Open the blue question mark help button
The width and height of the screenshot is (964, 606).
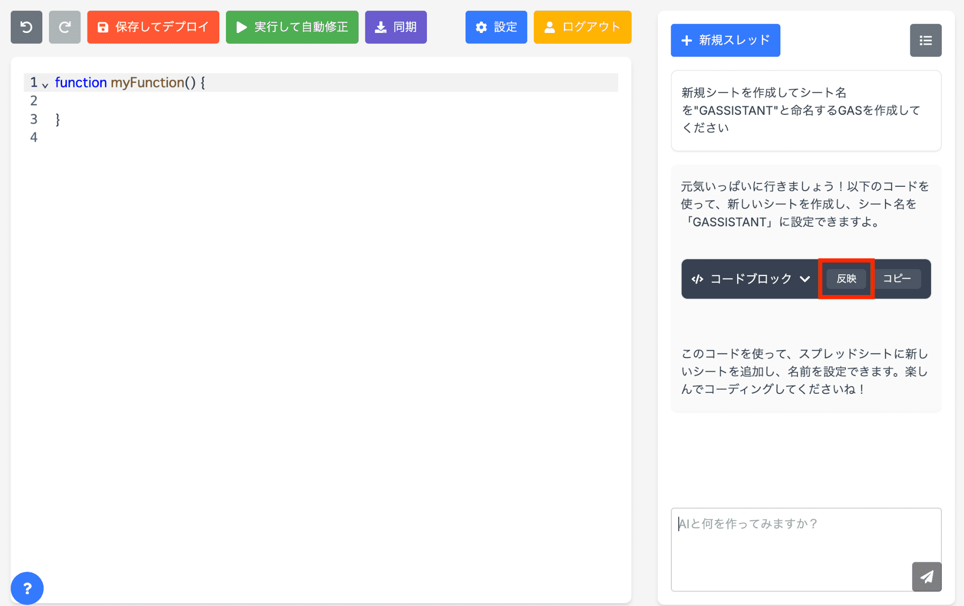coord(27,588)
